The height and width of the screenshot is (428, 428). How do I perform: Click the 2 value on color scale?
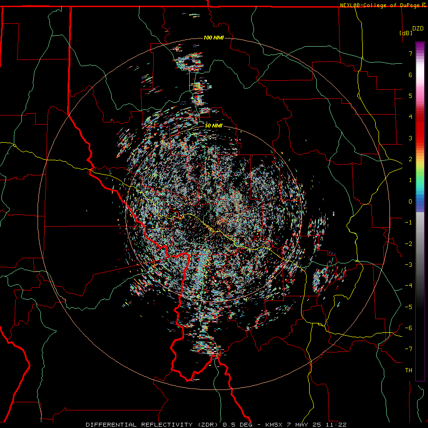(410, 159)
